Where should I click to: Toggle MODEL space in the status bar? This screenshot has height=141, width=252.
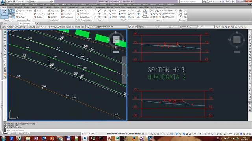(138, 134)
